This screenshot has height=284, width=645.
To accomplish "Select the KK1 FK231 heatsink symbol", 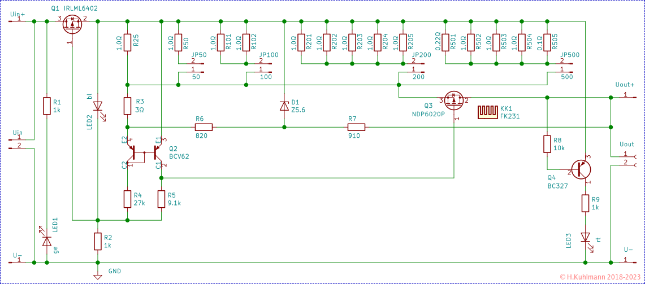I will [487, 112].
